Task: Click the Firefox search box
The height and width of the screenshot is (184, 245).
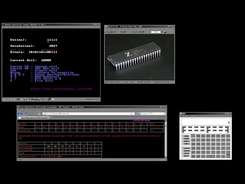Action: tap(151, 113)
